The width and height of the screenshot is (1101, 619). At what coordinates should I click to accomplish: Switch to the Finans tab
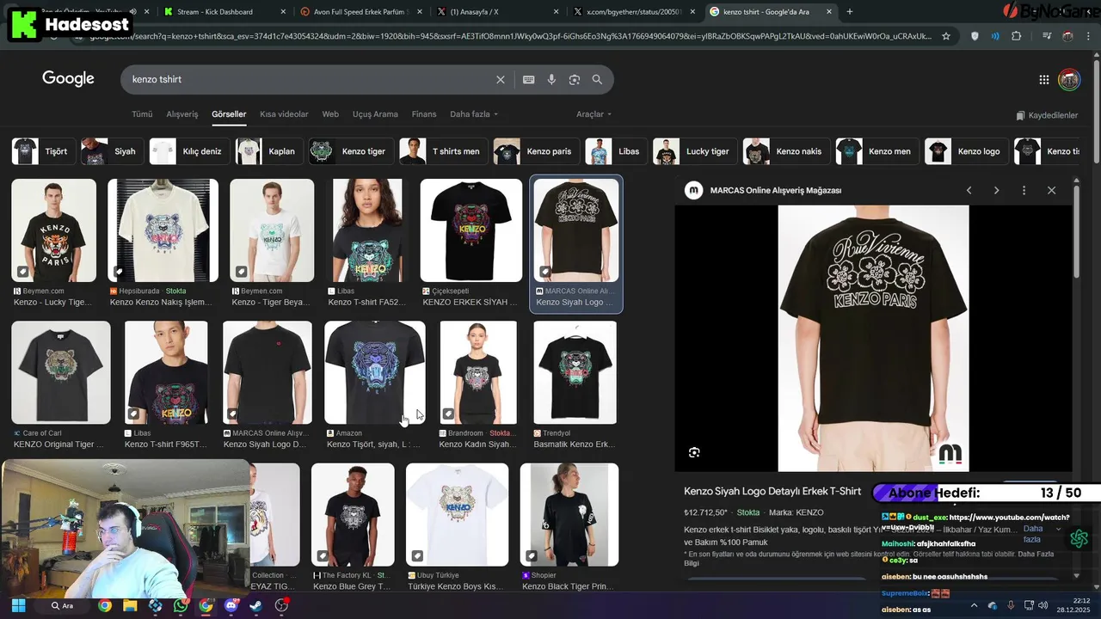click(x=424, y=114)
